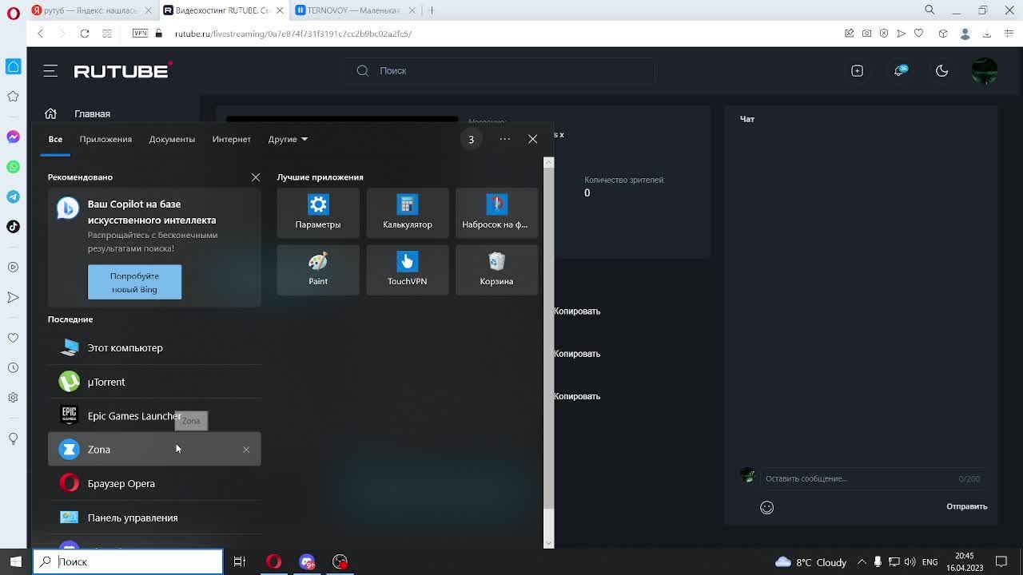Open the Opera main menu logo
The width and height of the screenshot is (1023, 575).
pyautogui.click(x=14, y=13)
